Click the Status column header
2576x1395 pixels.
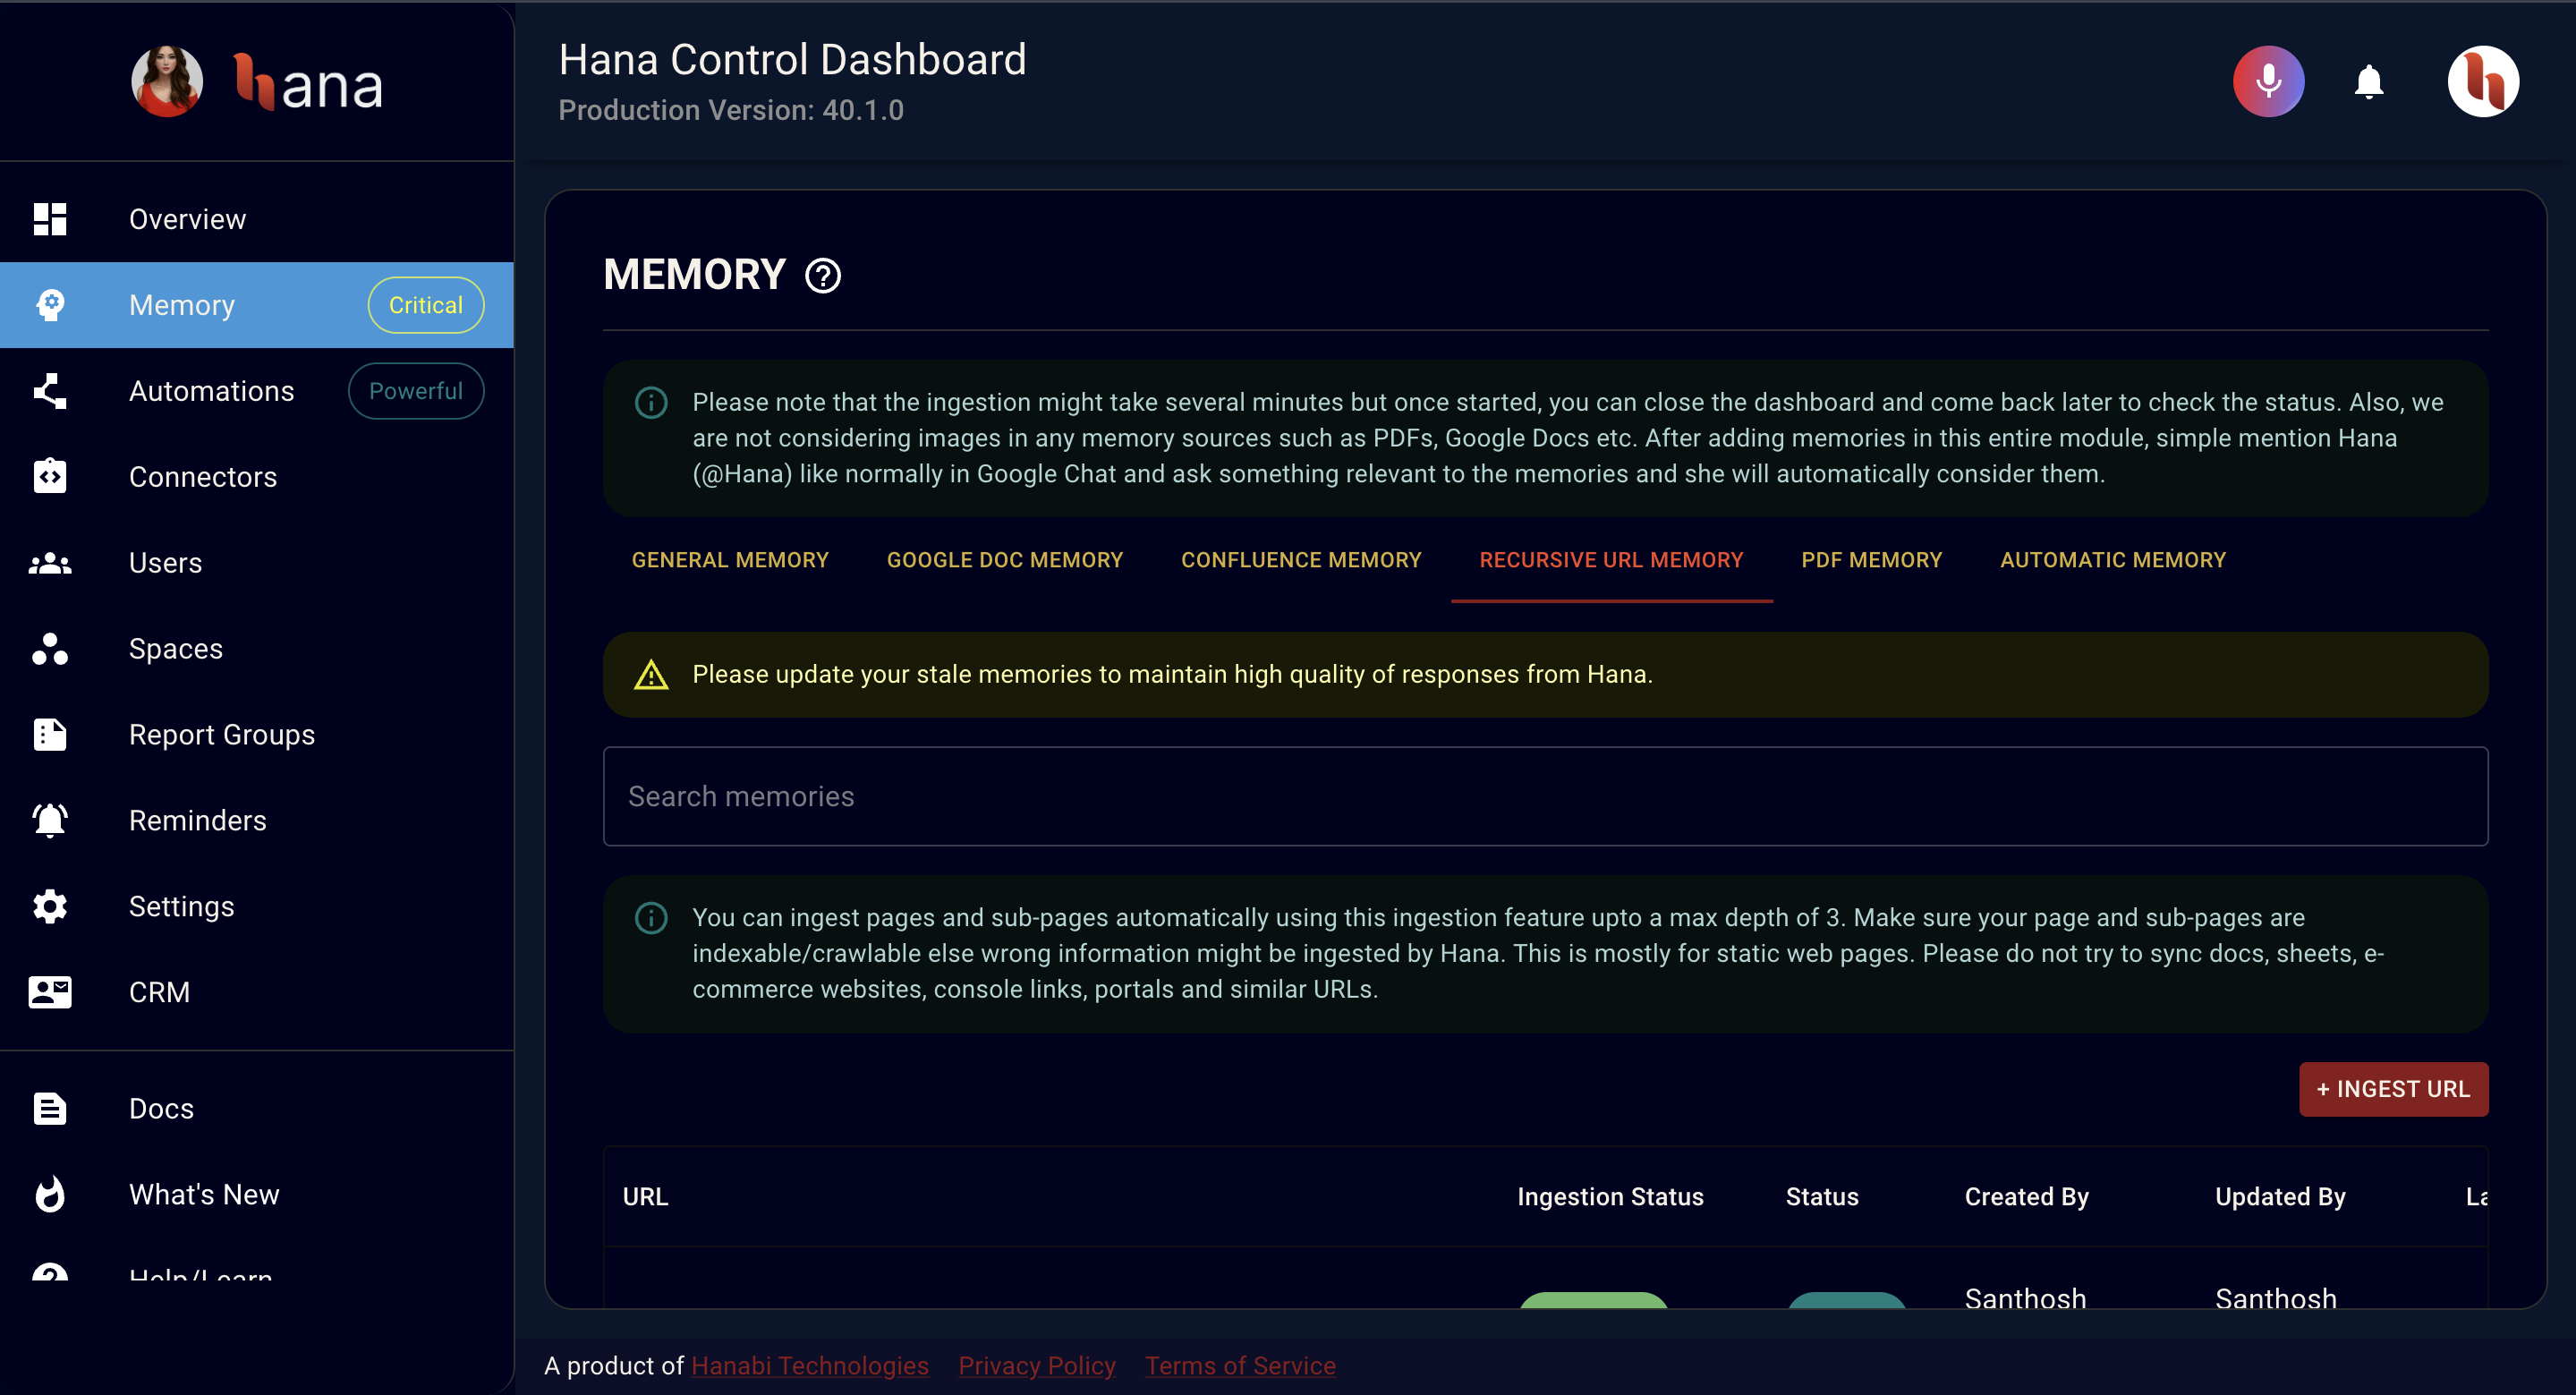click(1822, 1197)
